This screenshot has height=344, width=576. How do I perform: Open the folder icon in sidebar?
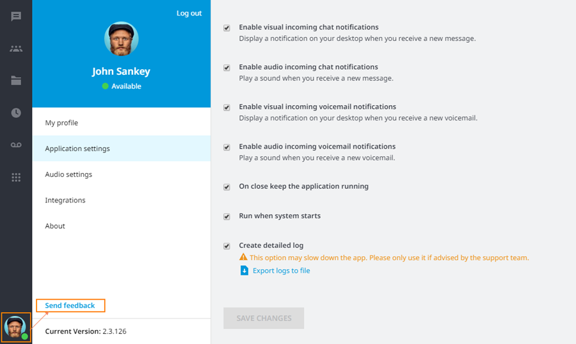[16, 81]
